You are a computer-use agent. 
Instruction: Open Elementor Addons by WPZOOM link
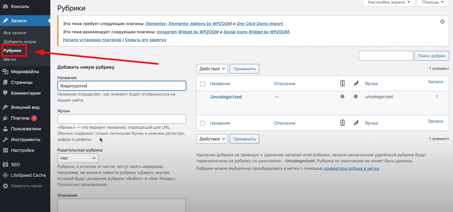point(200,24)
